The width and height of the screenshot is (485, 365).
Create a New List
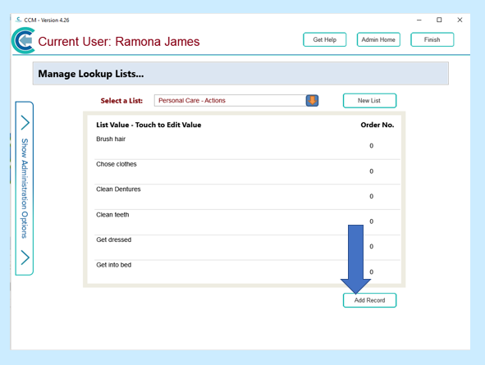click(x=369, y=100)
